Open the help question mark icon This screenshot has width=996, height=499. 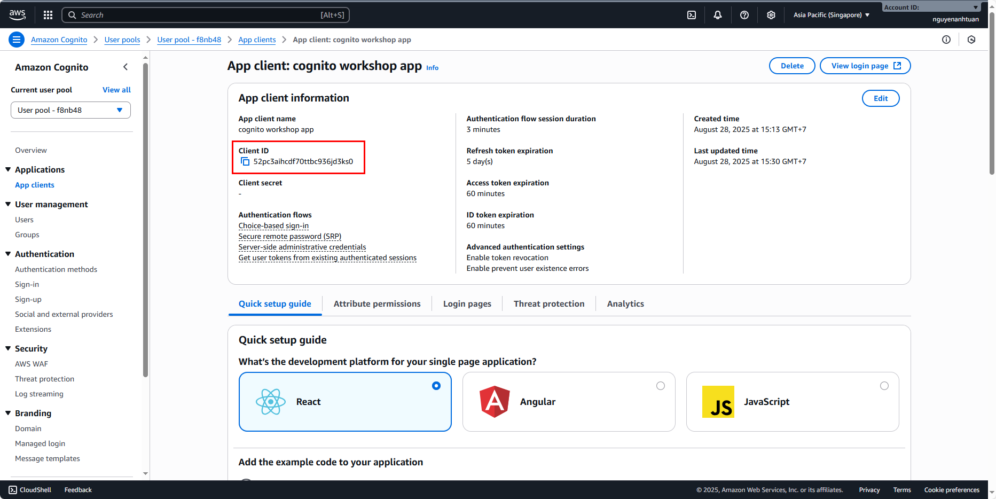point(744,15)
